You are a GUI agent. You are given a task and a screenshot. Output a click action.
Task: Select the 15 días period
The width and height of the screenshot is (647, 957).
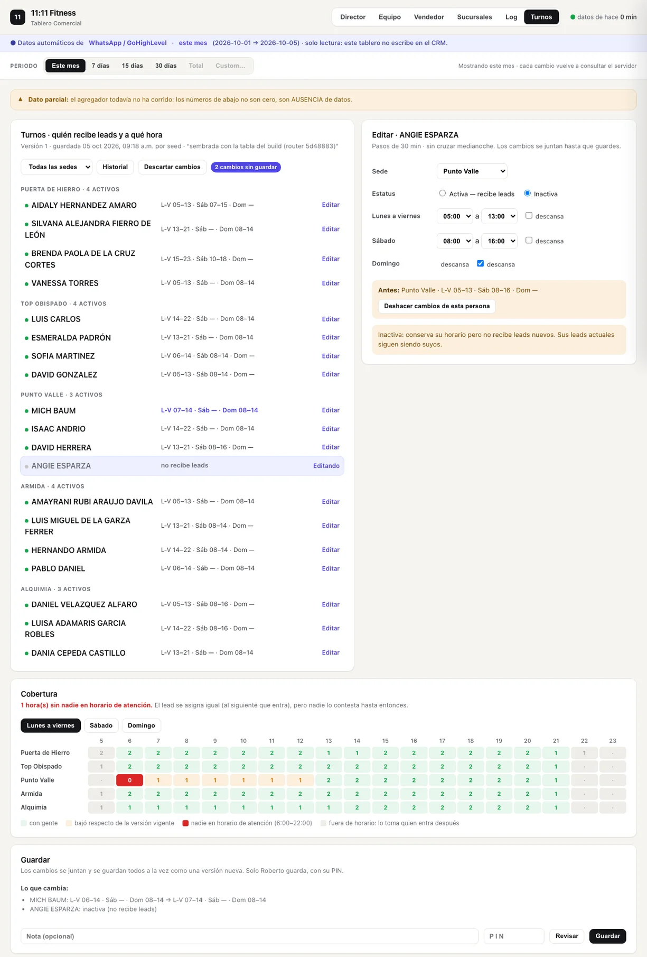coord(132,66)
